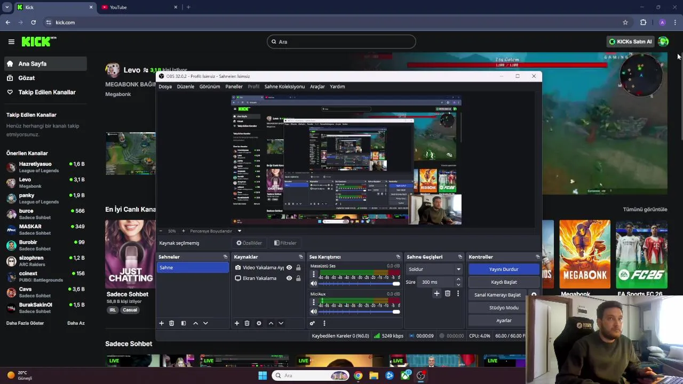Undock the Kaynaklar panel
The height and width of the screenshot is (384, 683).
[x=300, y=257]
